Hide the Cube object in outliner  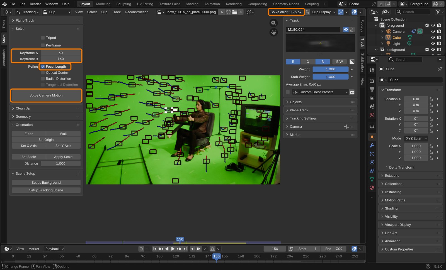(433, 38)
